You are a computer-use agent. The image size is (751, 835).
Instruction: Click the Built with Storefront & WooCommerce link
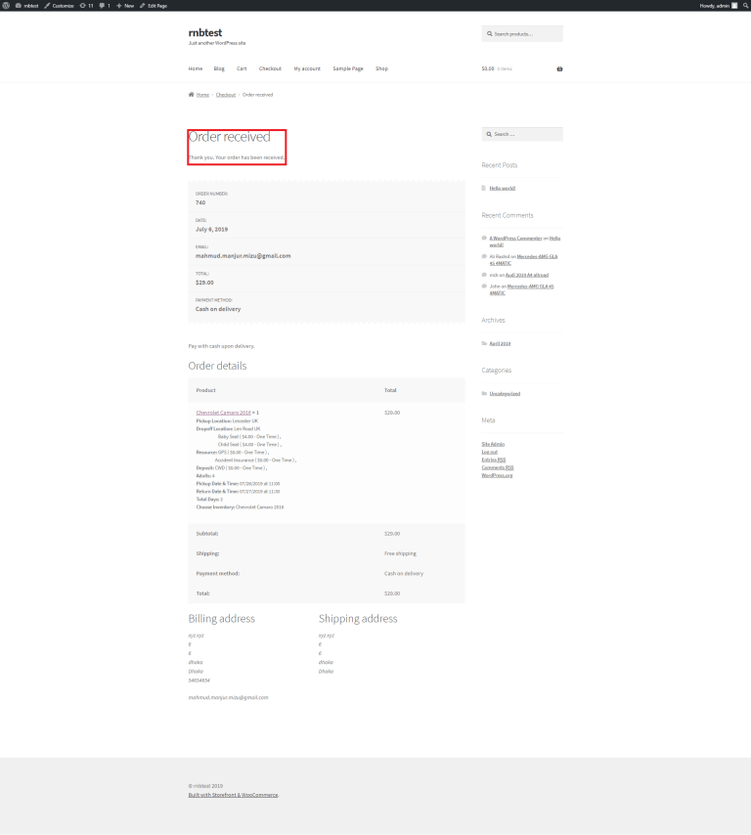pos(233,795)
